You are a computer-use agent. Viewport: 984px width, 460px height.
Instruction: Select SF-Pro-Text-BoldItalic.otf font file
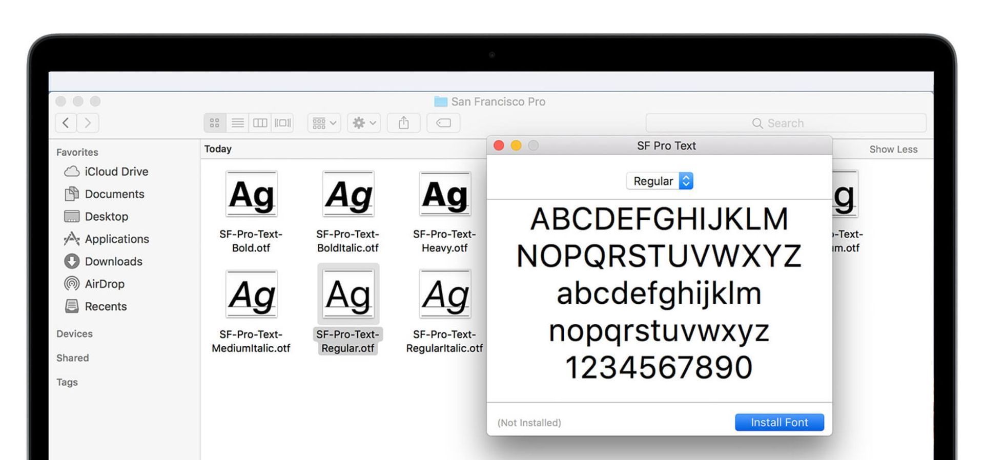click(348, 212)
